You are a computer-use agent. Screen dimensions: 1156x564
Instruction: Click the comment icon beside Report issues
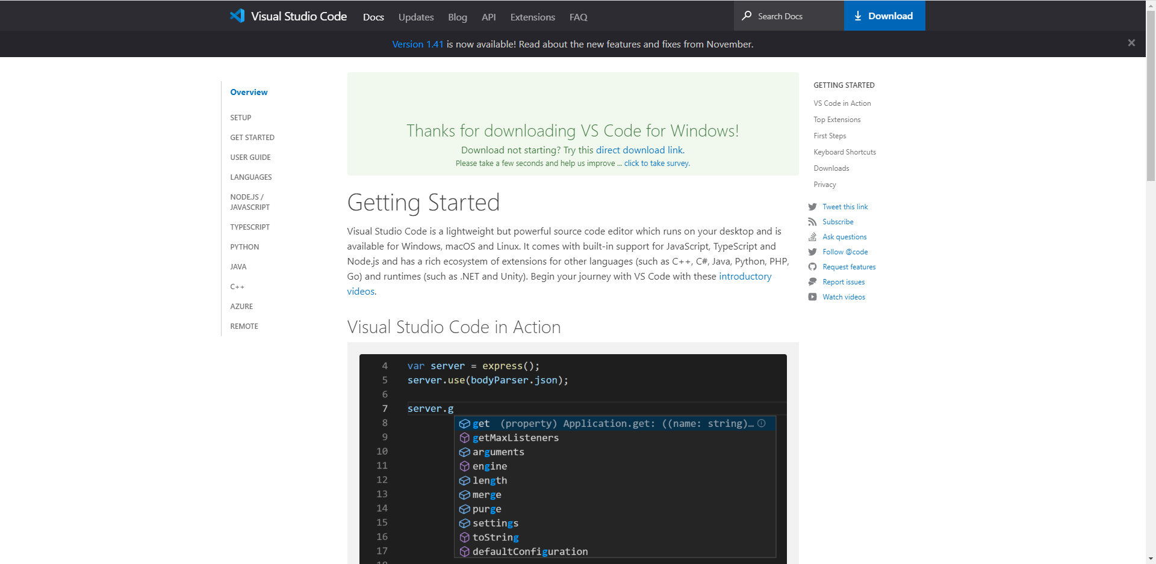pos(812,282)
